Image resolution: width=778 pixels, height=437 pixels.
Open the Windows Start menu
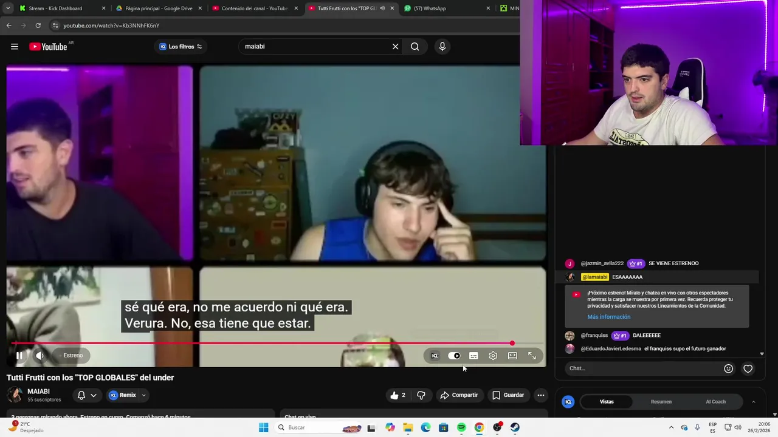(x=263, y=427)
